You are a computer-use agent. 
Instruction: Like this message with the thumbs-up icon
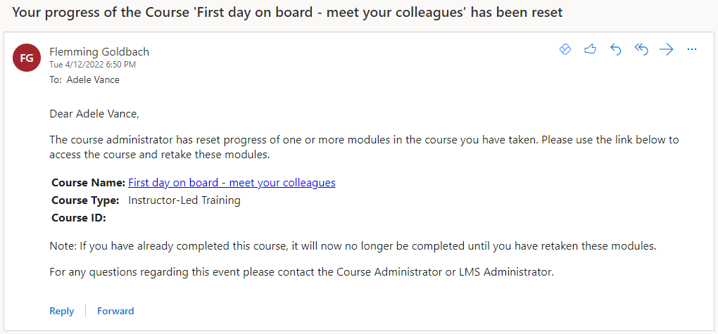(590, 49)
